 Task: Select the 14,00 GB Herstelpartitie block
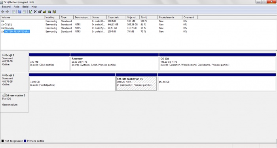(x=72, y=82)
